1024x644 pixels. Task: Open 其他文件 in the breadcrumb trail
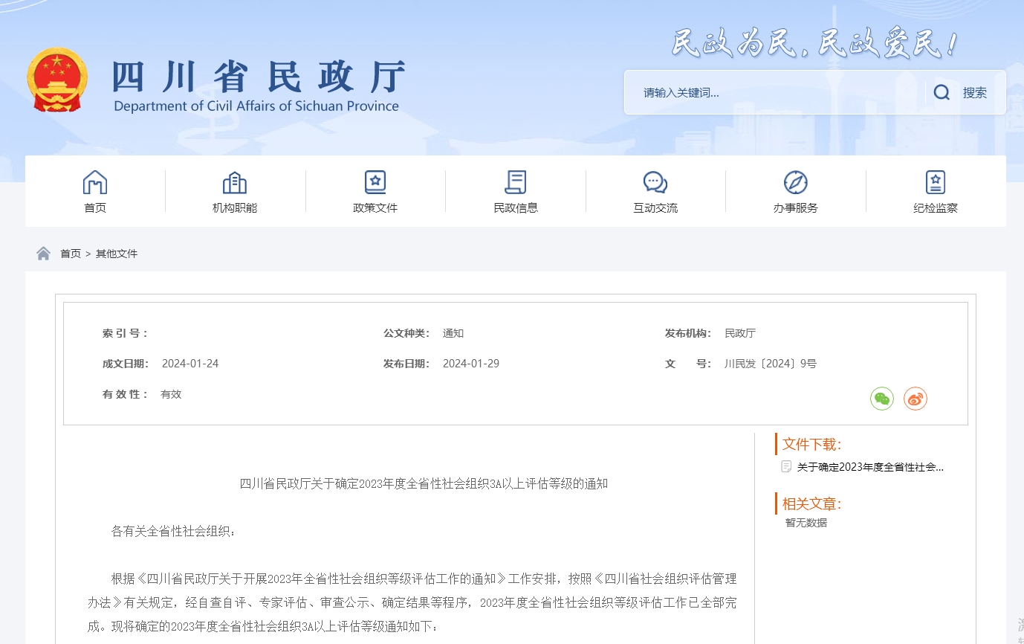(117, 253)
